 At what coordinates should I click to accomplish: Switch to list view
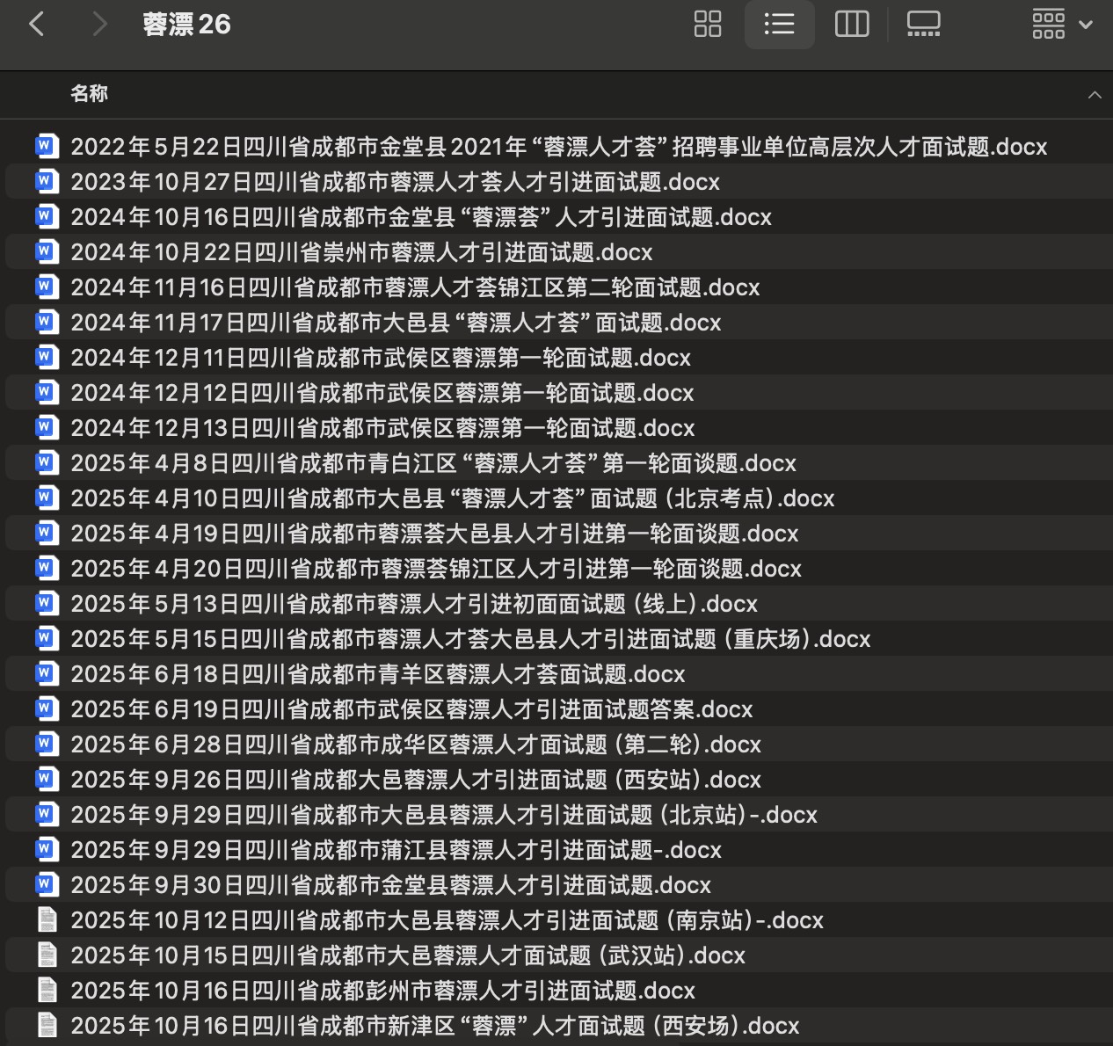click(x=779, y=25)
